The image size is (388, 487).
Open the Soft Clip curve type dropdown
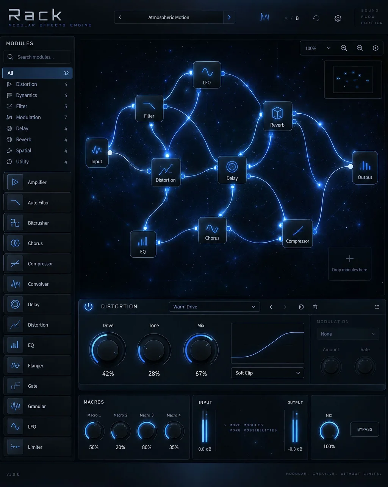(268, 373)
